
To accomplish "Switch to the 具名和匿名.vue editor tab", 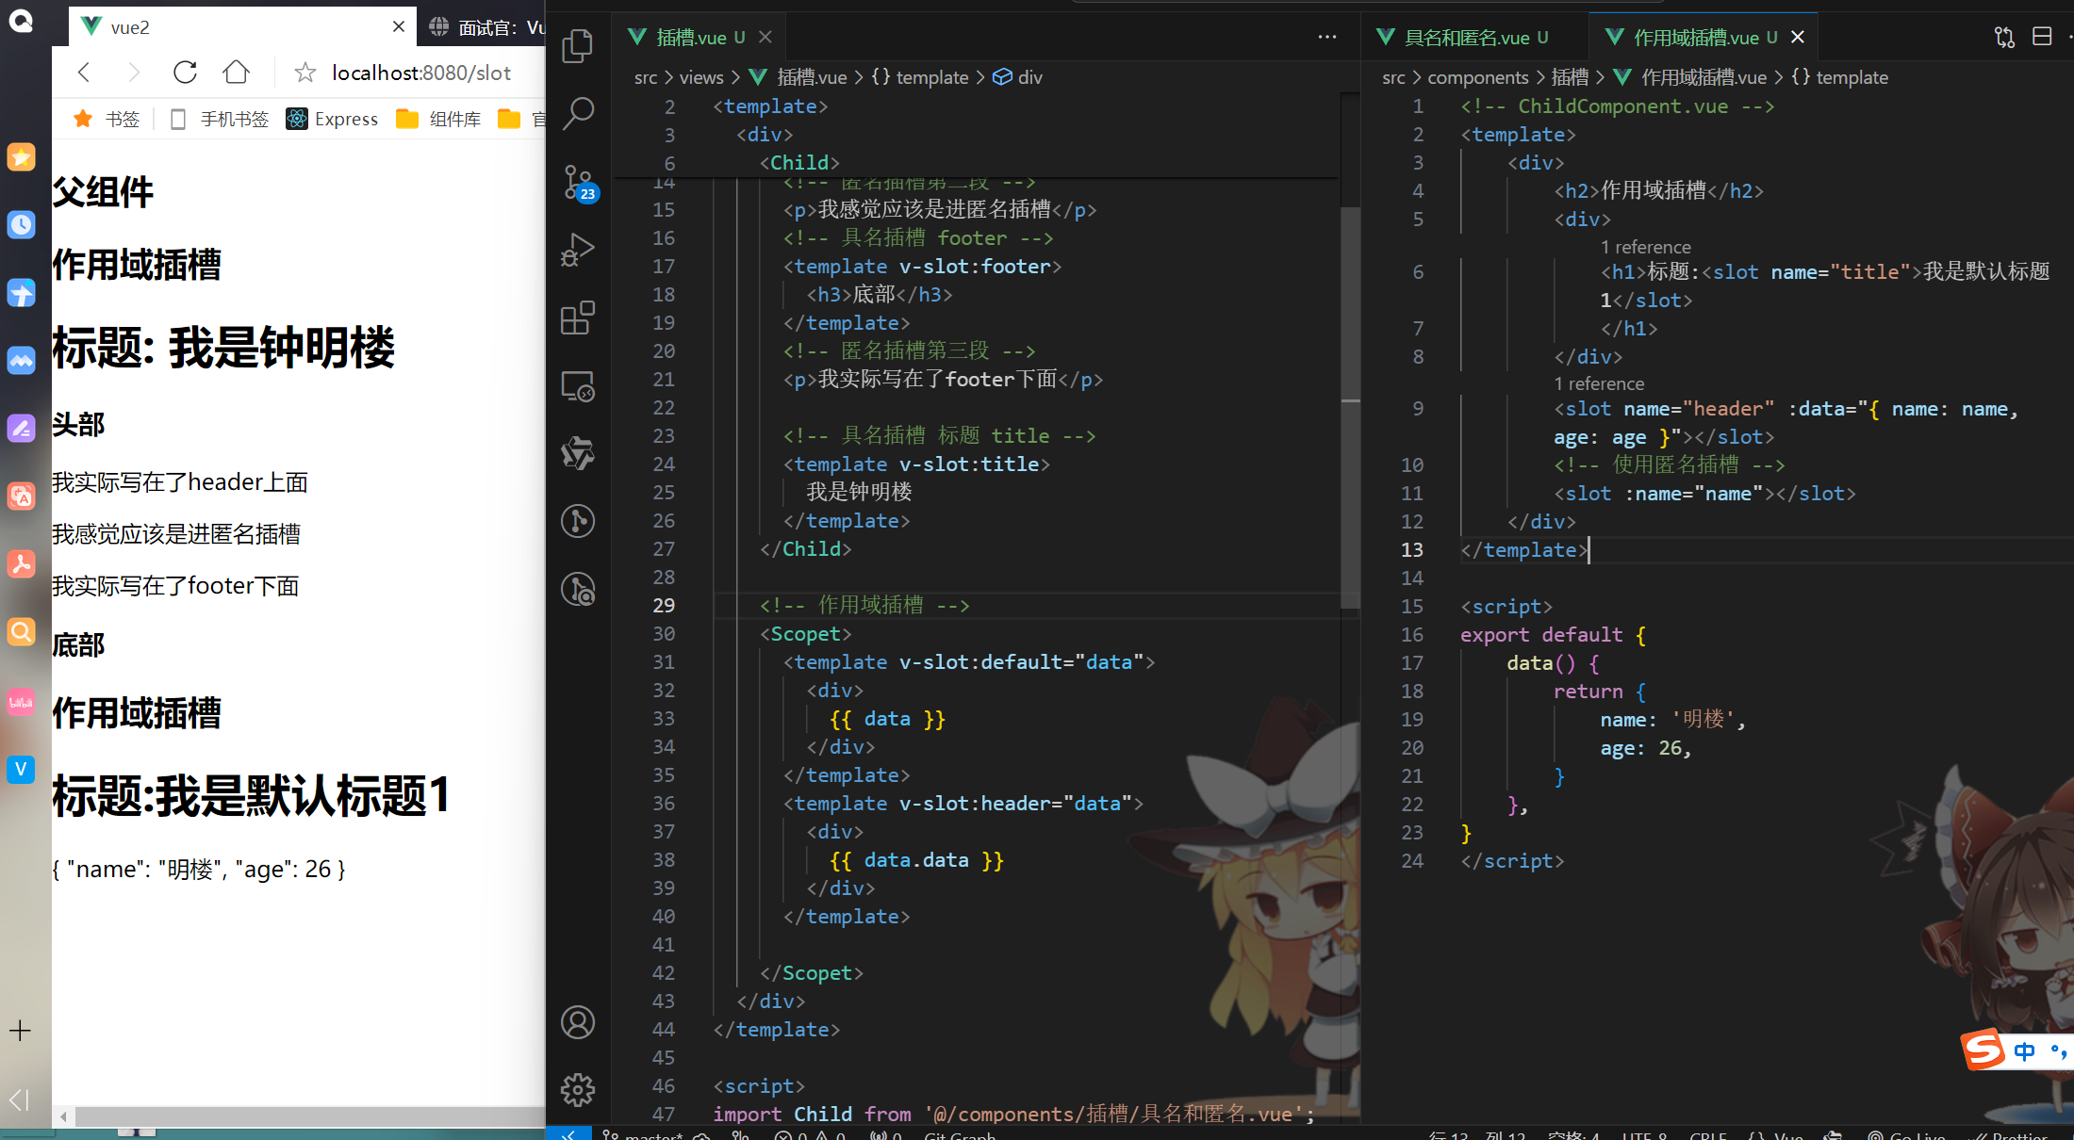I will (x=1473, y=37).
